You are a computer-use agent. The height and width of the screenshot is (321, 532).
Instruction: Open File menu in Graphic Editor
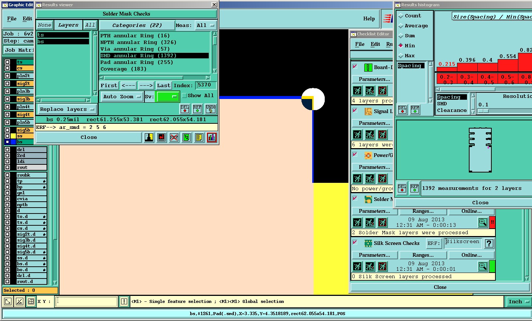(12, 18)
